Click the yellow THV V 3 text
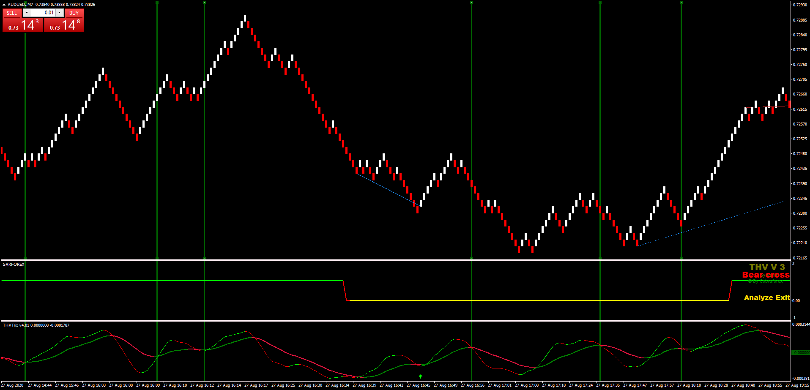Image resolution: width=810 pixels, height=390 pixels. tap(766, 267)
